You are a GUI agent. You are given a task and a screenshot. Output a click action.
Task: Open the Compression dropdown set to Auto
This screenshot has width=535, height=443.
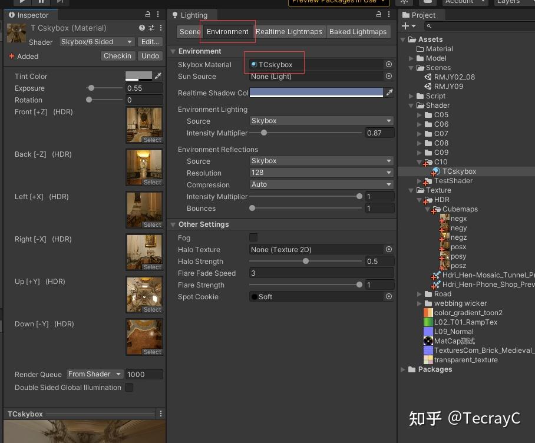pos(321,184)
